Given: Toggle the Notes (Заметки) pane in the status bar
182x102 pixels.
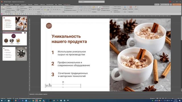Looking at the screenshot, I should [152, 98].
